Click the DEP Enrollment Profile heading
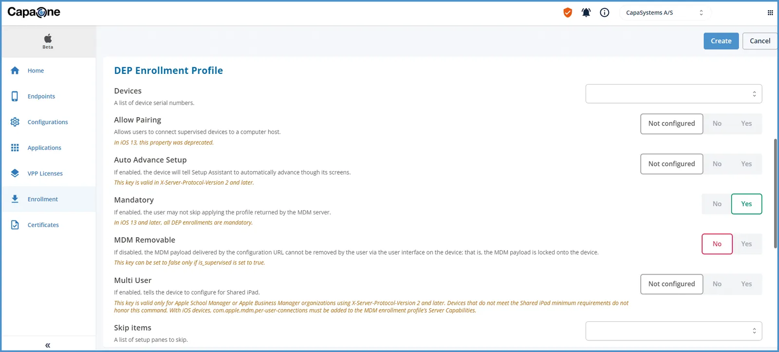The image size is (779, 352). pos(168,70)
